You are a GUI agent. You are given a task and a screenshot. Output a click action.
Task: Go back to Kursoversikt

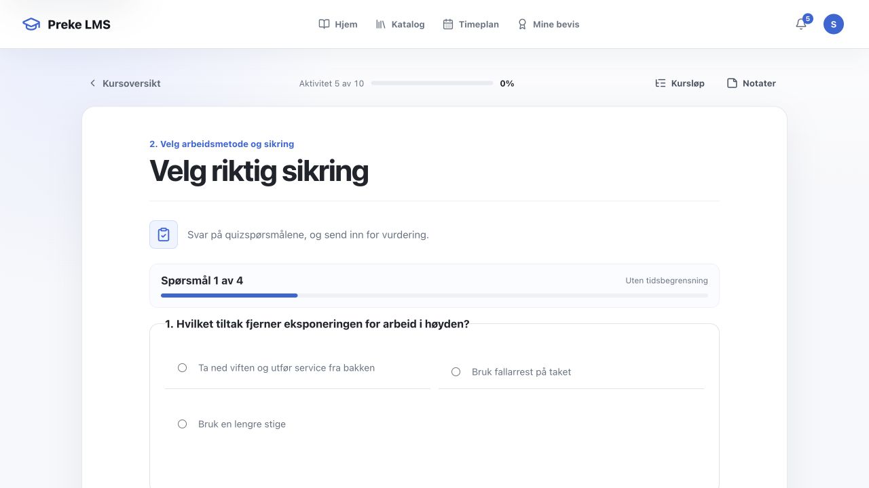coord(125,83)
